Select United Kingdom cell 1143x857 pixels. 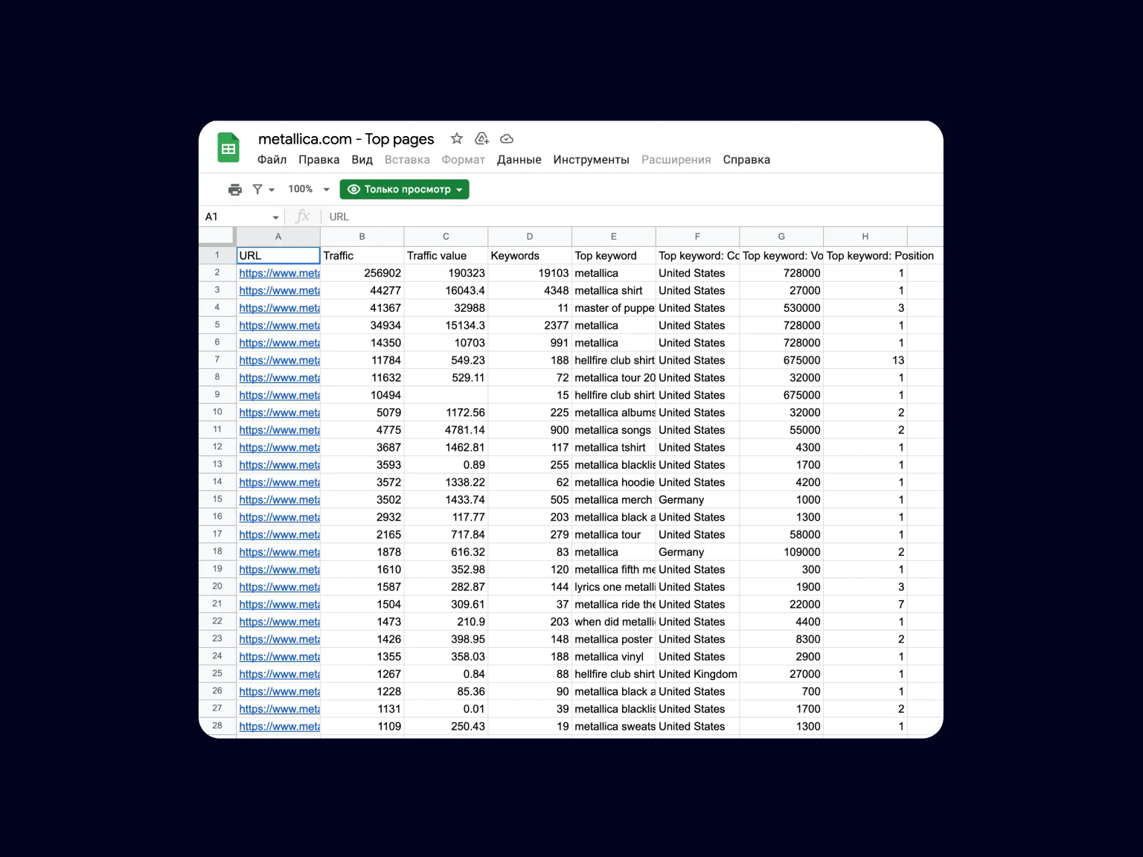click(697, 674)
